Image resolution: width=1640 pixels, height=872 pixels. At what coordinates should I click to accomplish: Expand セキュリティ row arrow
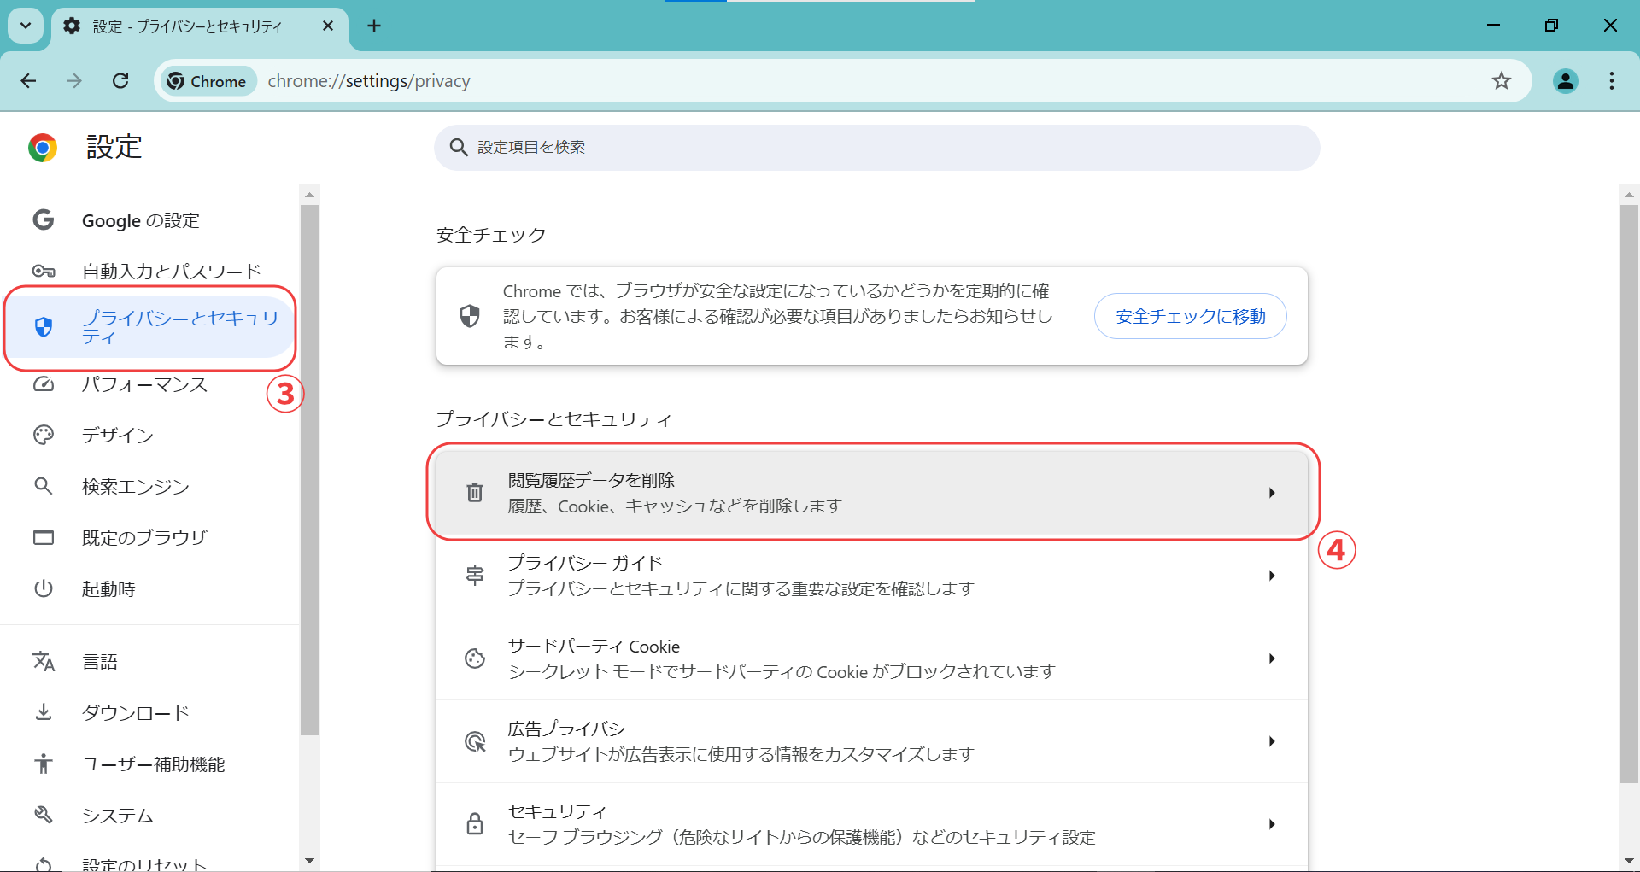1272,824
